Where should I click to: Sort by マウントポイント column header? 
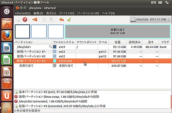[x=87, y=42]
